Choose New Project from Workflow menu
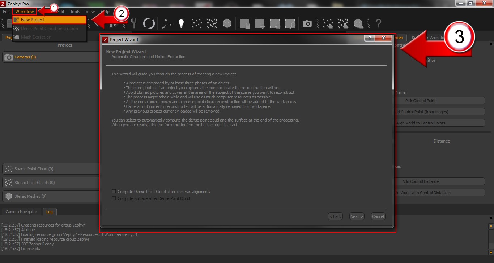This screenshot has width=494, height=263. coord(50,20)
